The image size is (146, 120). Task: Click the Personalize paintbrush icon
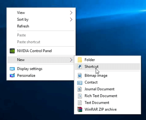pyautogui.click(x=12, y=76)
